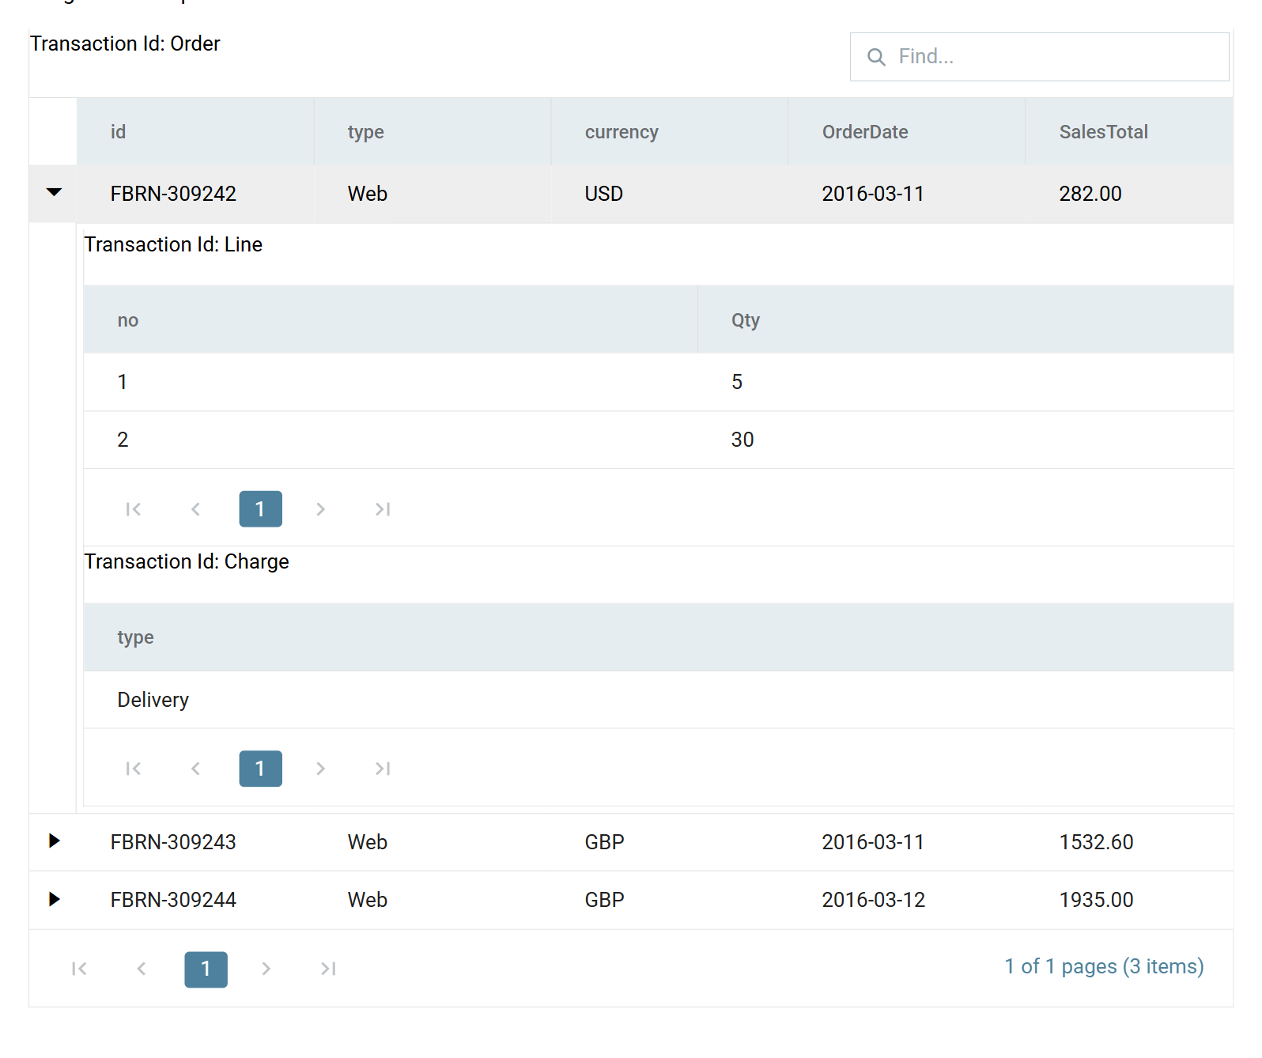Go to last page in Order grid pager
This screenshot has width=1262, height=1058.
pyautogui.click(x=328, y=969)
